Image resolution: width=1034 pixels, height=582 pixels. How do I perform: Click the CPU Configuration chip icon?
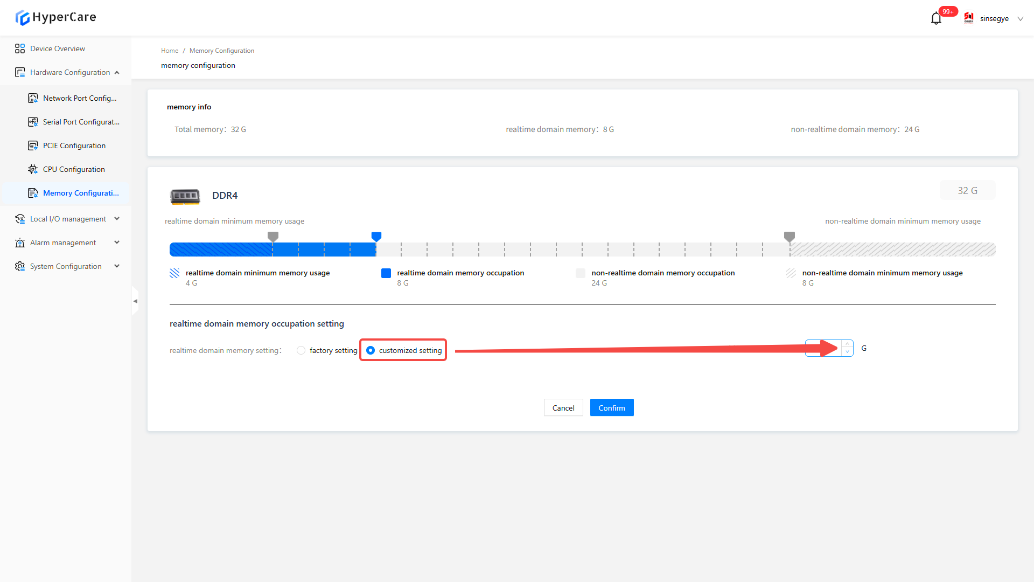33,169
